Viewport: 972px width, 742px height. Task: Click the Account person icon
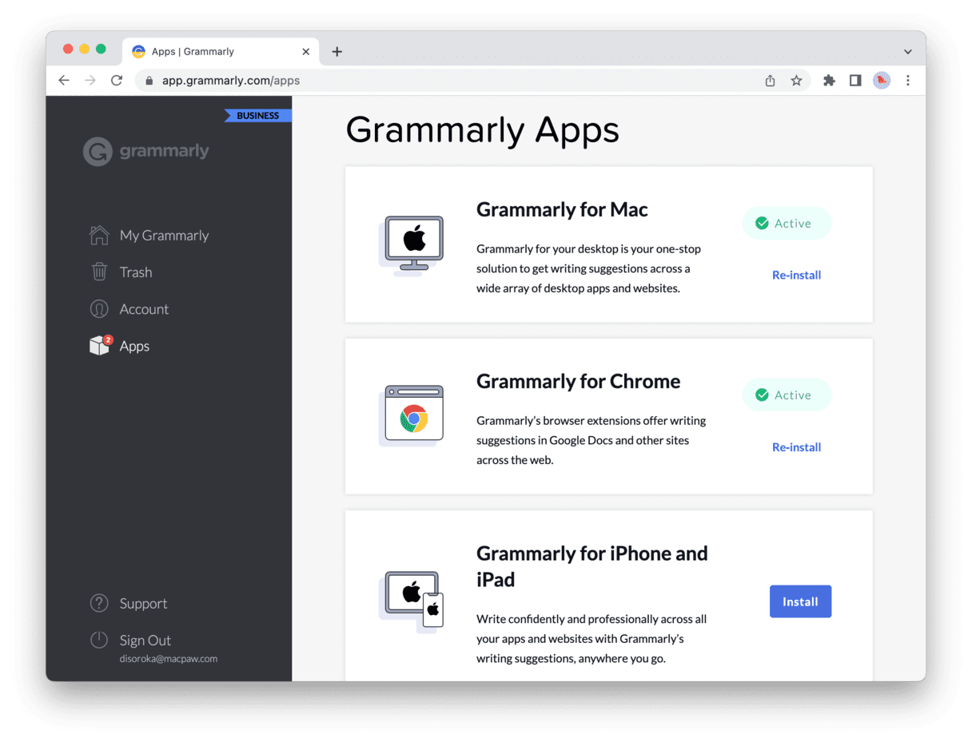tap(99, 309)
